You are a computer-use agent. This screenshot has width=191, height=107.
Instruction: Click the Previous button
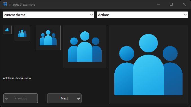pyautogui.click(x=21, y=98)
